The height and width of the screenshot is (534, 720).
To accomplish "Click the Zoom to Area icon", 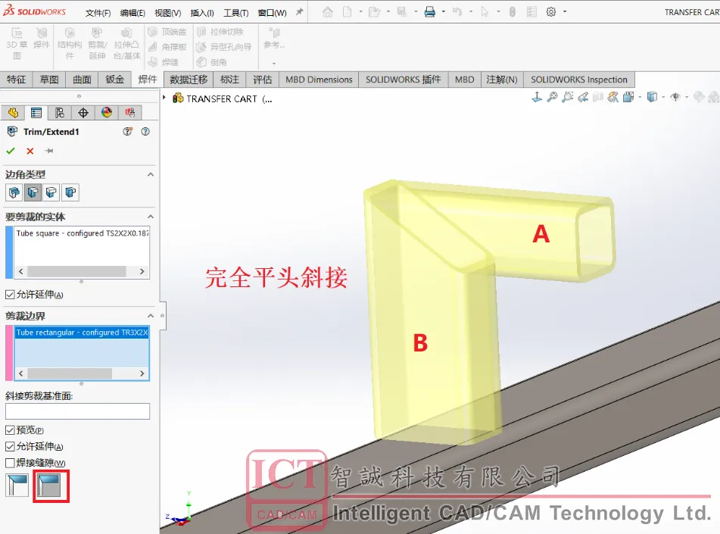I will 568,97.
